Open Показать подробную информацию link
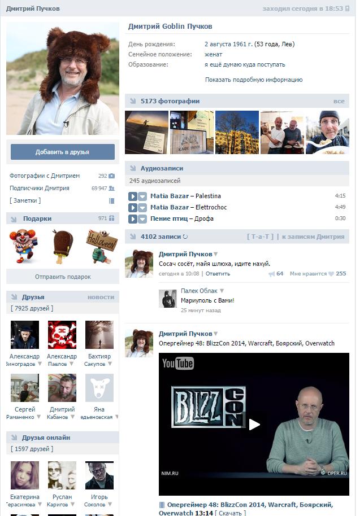The height and width of the screenshot is (516, 364). tap(254, 80)
